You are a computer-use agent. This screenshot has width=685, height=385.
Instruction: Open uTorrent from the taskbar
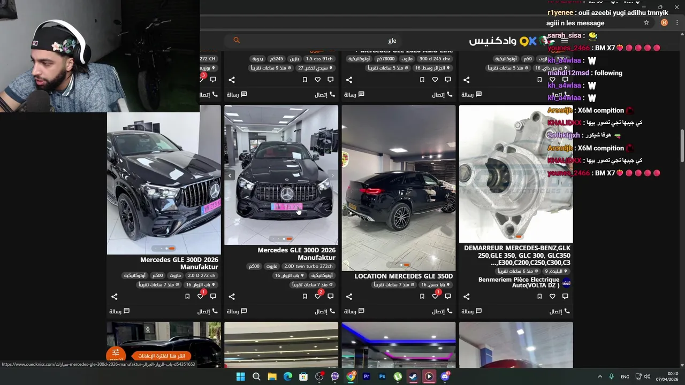398,376
